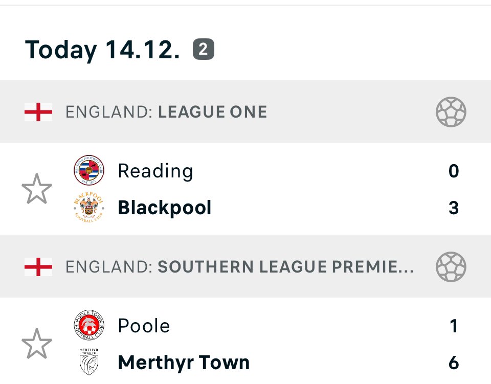The image size is (491, 384).
Task: Click England flag beside League One
Action: pos(38,112)
